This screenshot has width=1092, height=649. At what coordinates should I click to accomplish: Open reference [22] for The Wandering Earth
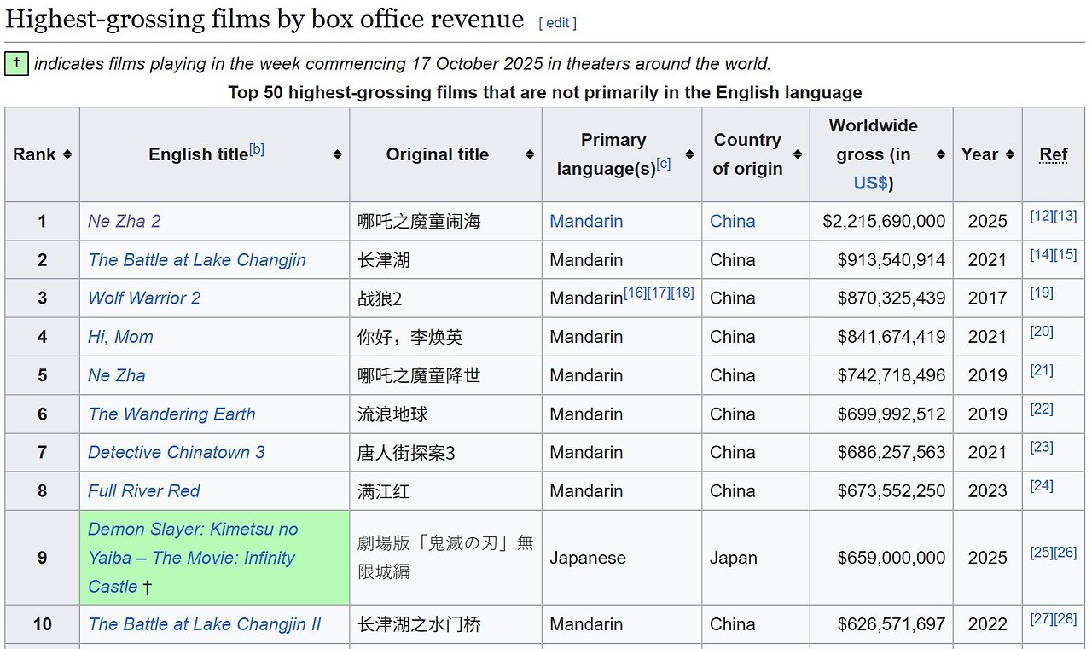point(1042,409)
